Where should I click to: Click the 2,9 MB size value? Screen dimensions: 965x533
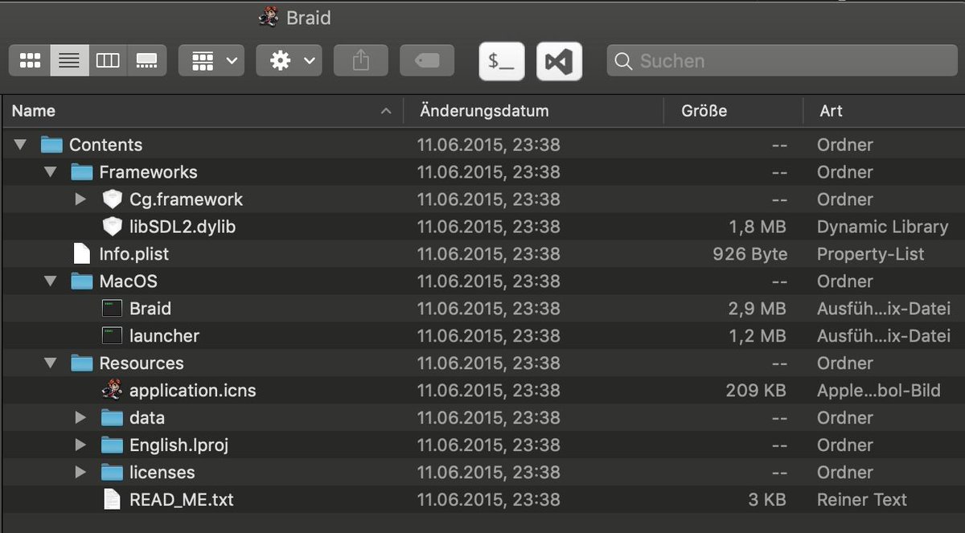tap(758, 309)
